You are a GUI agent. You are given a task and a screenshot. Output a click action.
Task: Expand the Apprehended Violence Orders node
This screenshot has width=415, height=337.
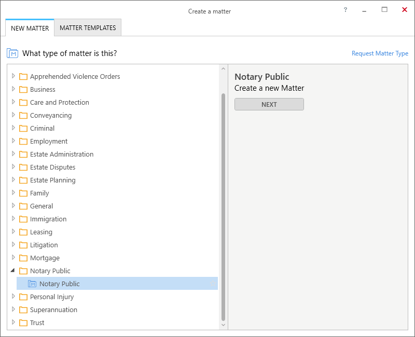coord(13,76)
